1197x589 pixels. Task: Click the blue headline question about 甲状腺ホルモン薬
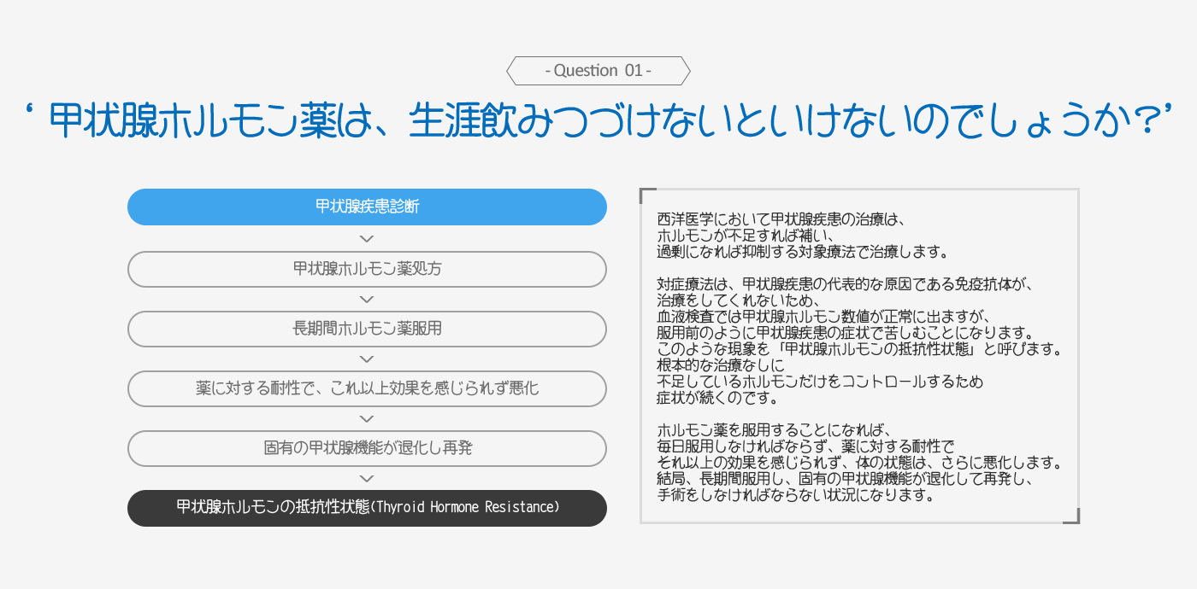598,121
